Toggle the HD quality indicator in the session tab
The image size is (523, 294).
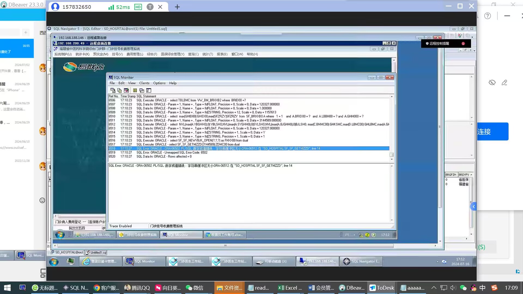pos(138,7)
